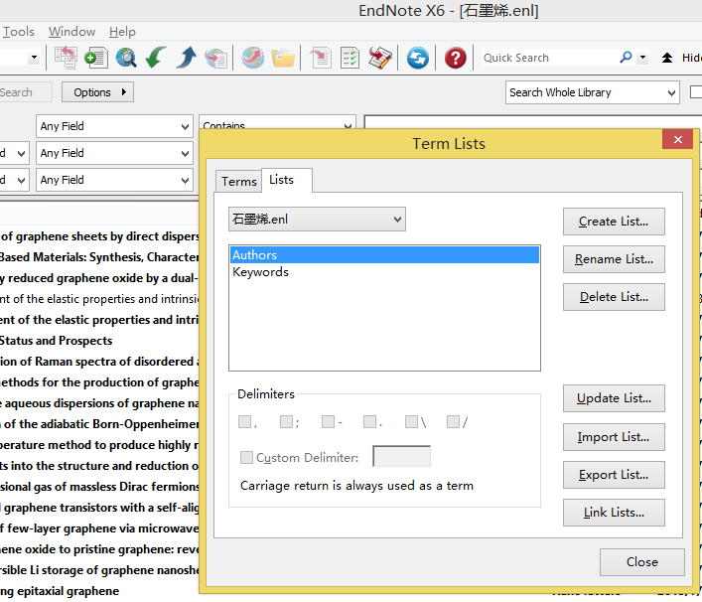Toggle the period delimiter checkbox
Viewport: 702px width, 602px height.
click(x=369, y=421)
